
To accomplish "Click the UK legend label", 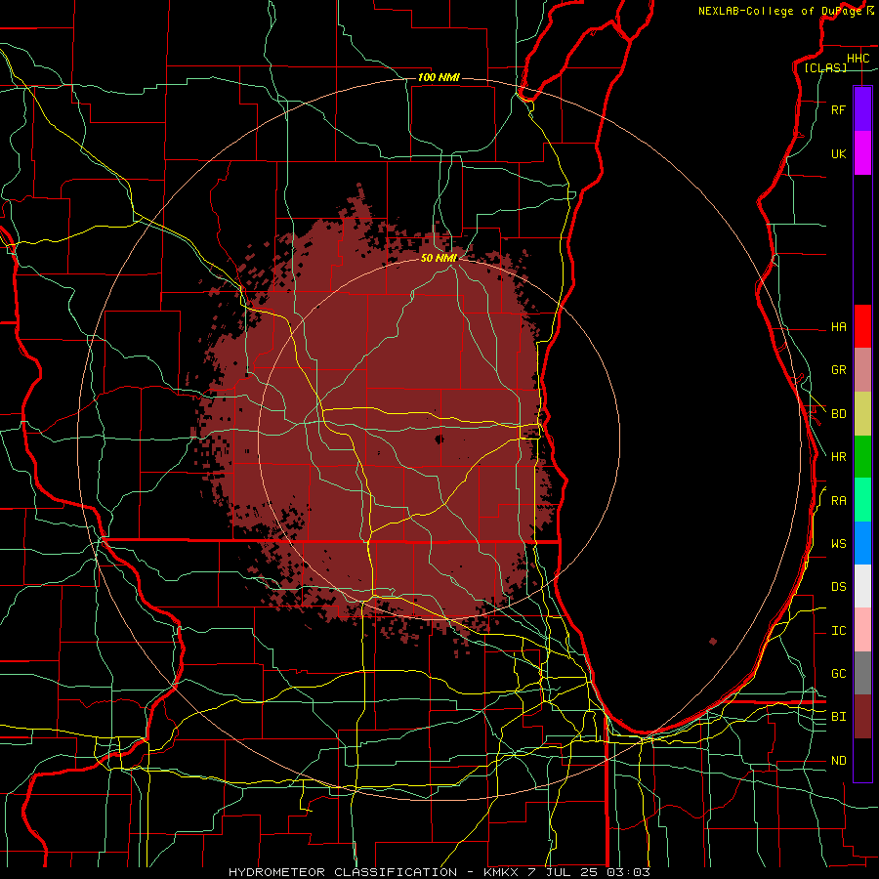I will point(838,153).
